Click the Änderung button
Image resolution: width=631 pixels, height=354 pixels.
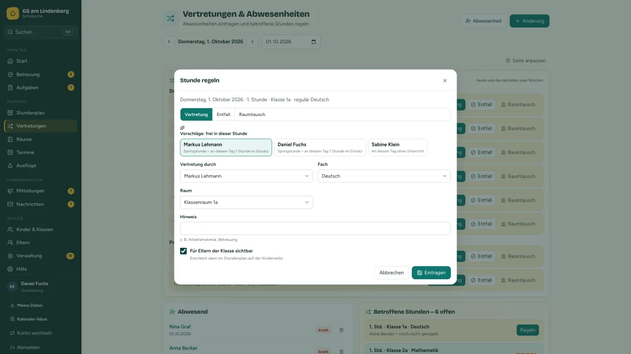[529, 21]
